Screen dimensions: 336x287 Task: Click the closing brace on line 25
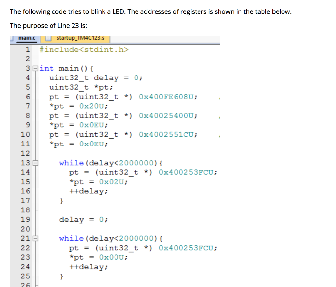point(61,276)
